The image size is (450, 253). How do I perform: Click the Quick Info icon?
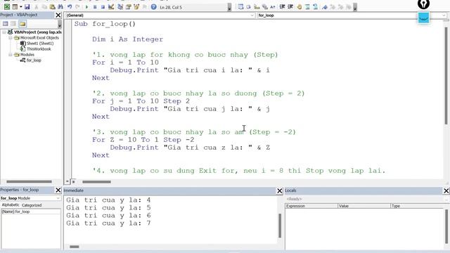click(257, 7)
